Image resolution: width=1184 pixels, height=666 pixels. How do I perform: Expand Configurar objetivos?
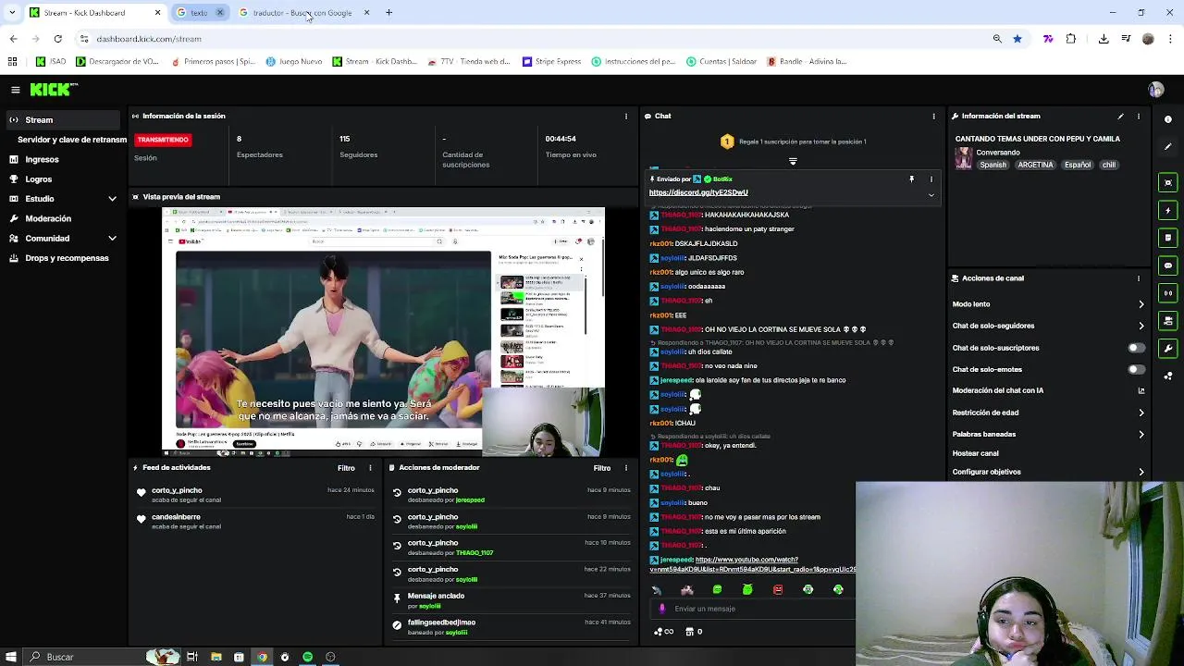[1141, 472]
